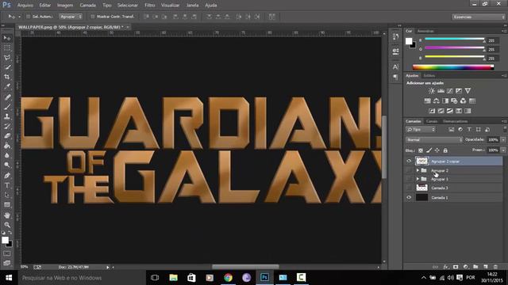
Task: Click the foreground color swatch in Cor panel
Action: click(x=409, y=41)
